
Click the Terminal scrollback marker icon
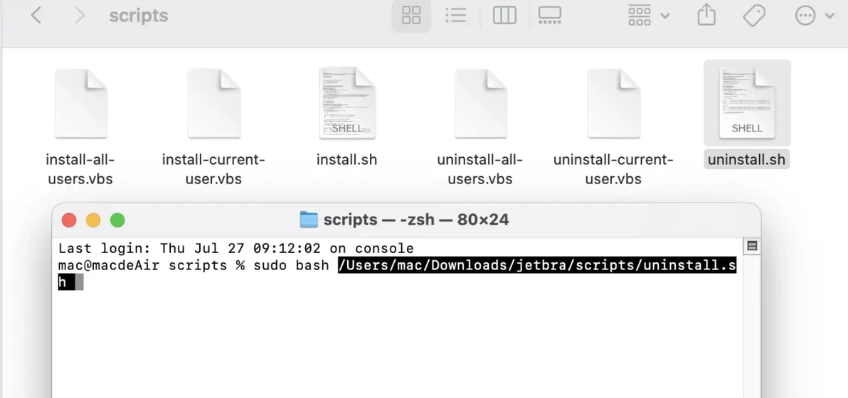click(752, 246)
